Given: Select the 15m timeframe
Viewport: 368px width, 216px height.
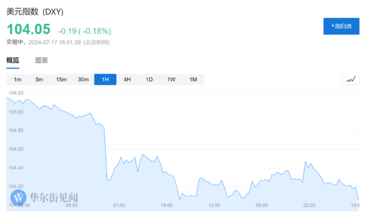Looking at the screenshot, I should pyautogui.click(x=62, y=79).
